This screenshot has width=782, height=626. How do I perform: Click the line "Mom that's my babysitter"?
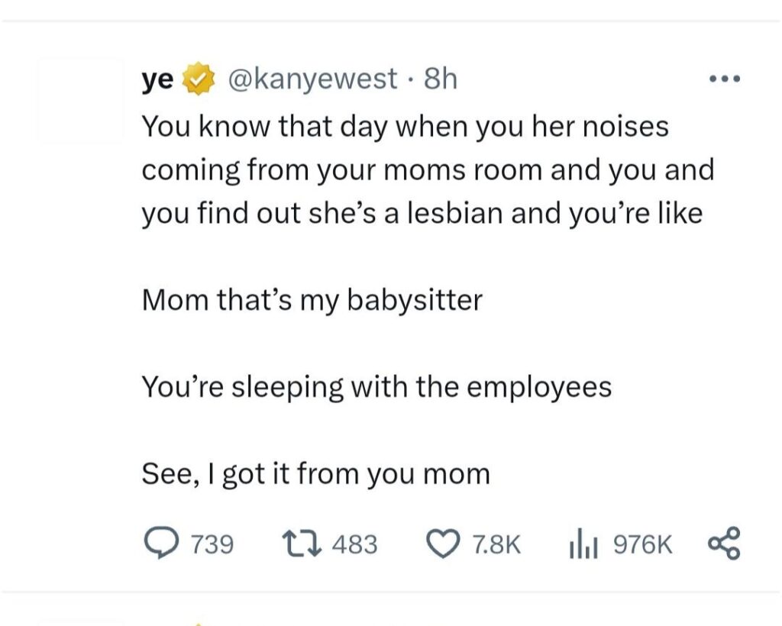[x=312, y=300]
